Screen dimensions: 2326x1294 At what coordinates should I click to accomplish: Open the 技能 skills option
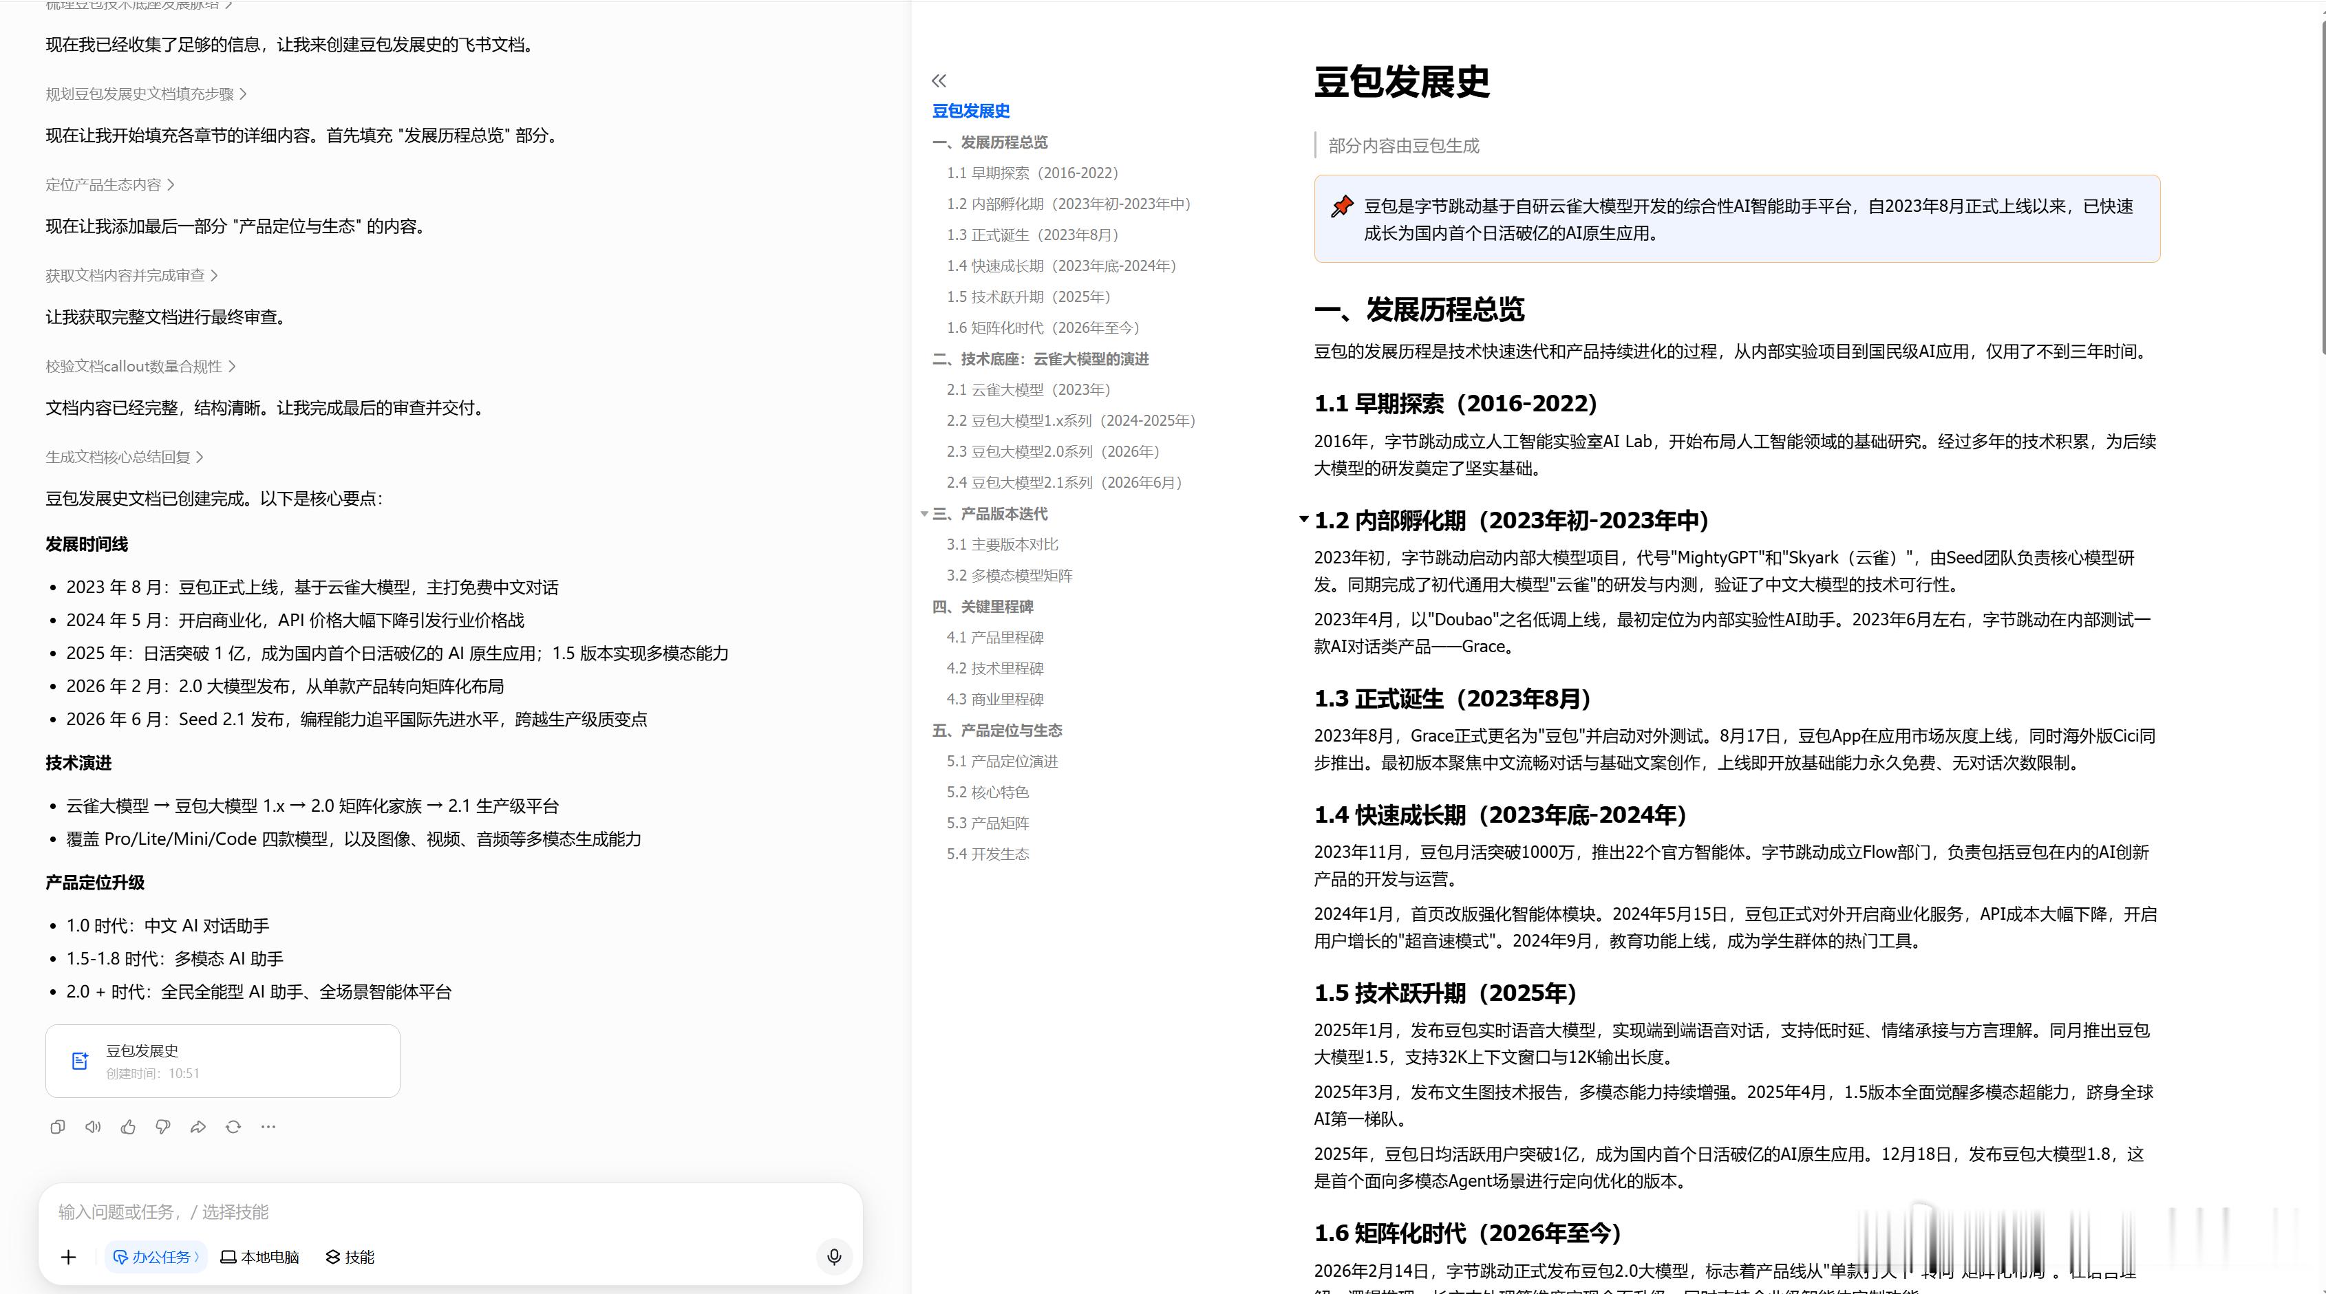pyautogui.click(x=350, y=1257)
